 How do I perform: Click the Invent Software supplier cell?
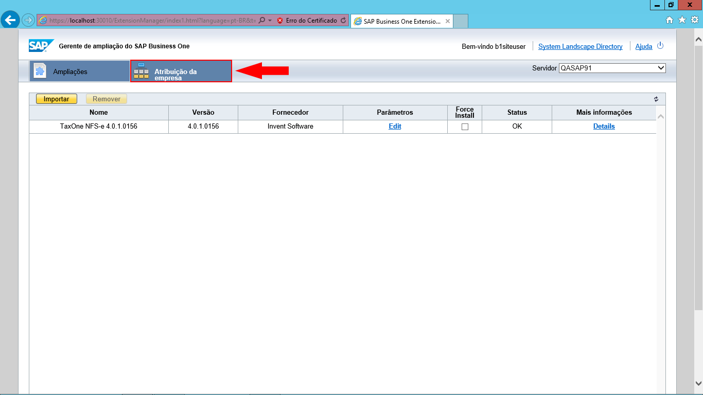pos(290,126)
